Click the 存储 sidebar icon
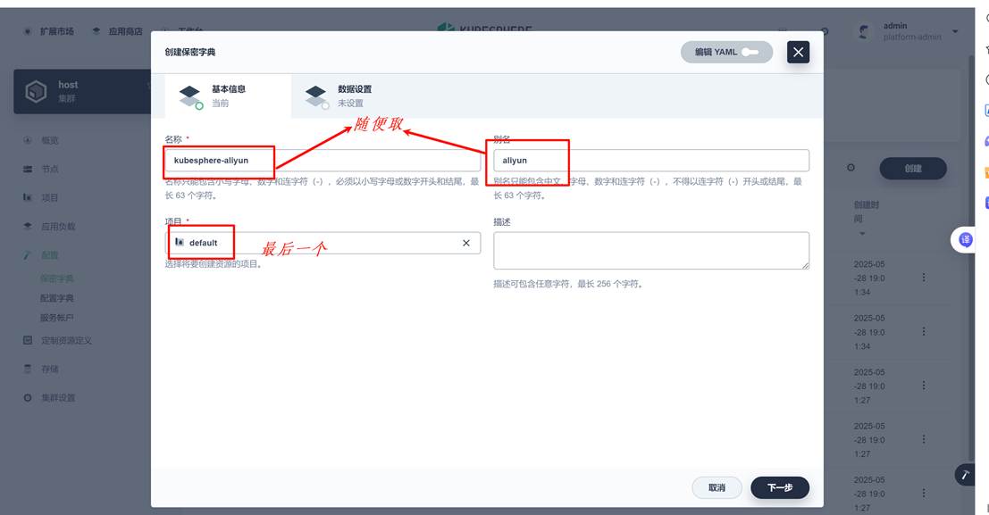The image size is (989, 515). pyautogui.click(x=27, y=369)
